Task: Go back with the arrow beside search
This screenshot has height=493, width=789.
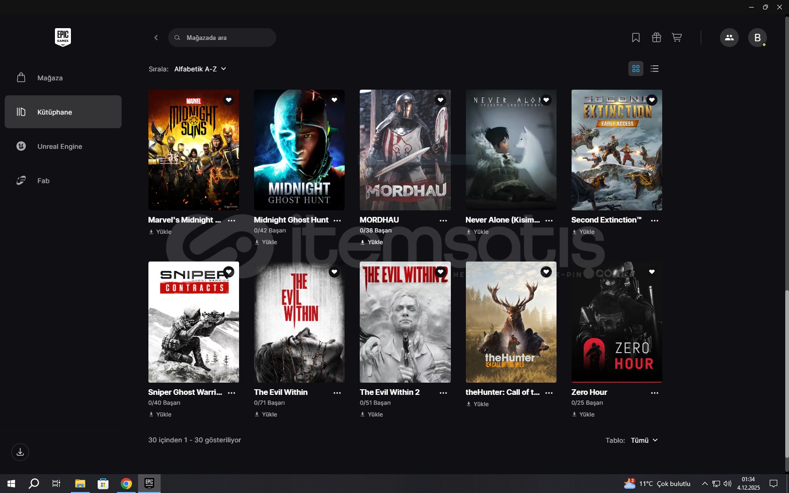Action: pos(156,38)
